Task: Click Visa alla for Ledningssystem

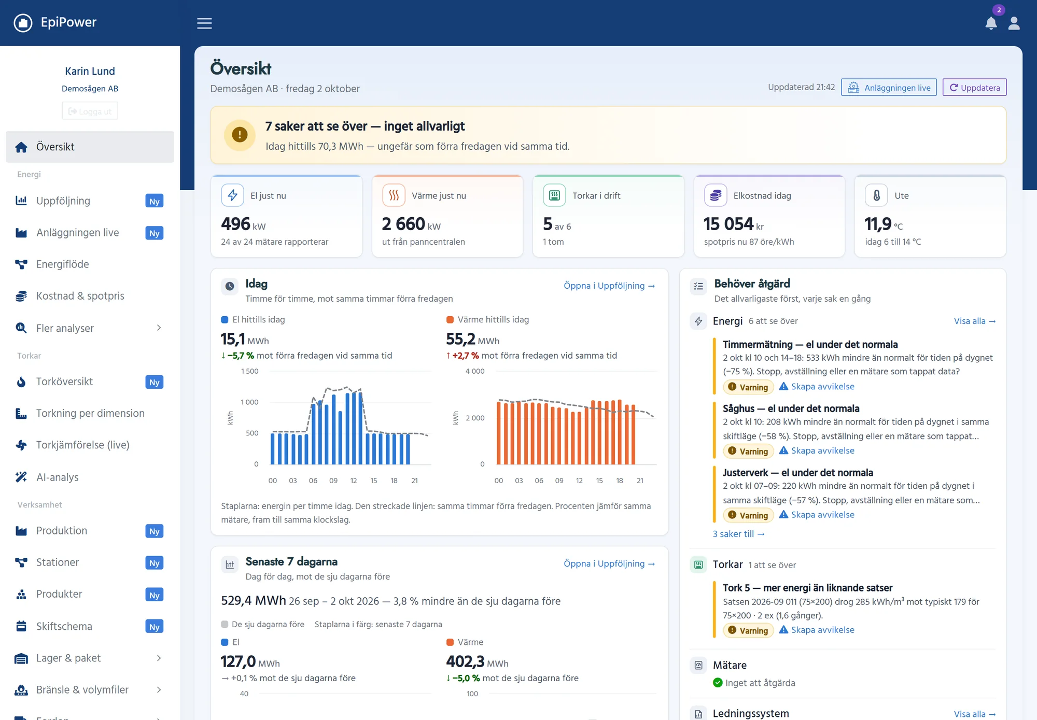Action: [x=975, y=714]
